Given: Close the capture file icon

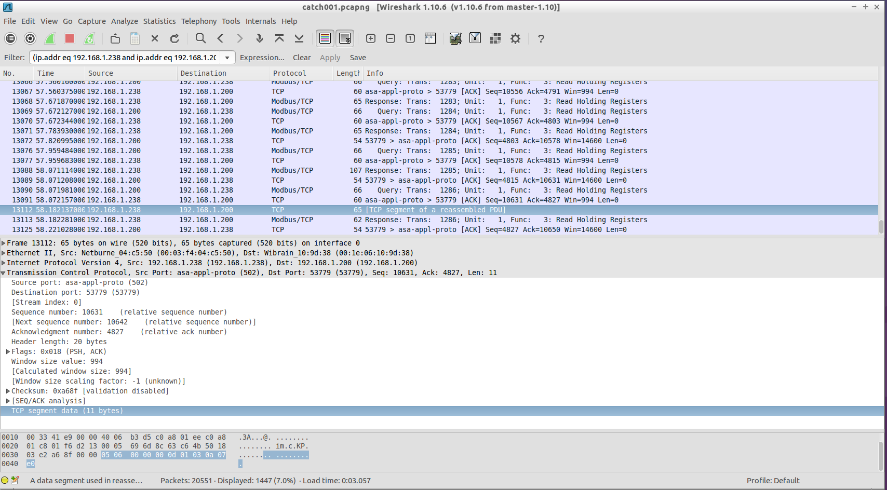Looking at the screenshot, I should click(x=155, y=38).
